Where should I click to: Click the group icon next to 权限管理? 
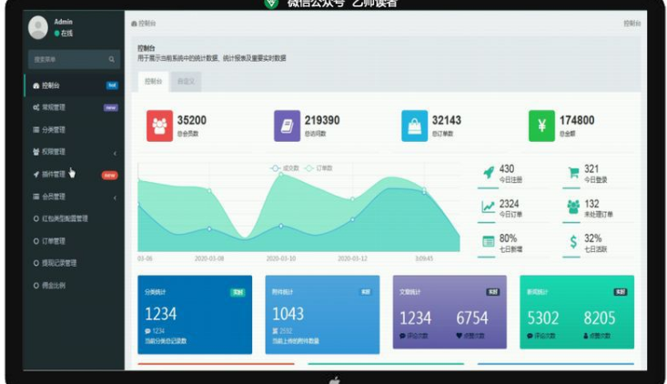[x=36, y=152]
